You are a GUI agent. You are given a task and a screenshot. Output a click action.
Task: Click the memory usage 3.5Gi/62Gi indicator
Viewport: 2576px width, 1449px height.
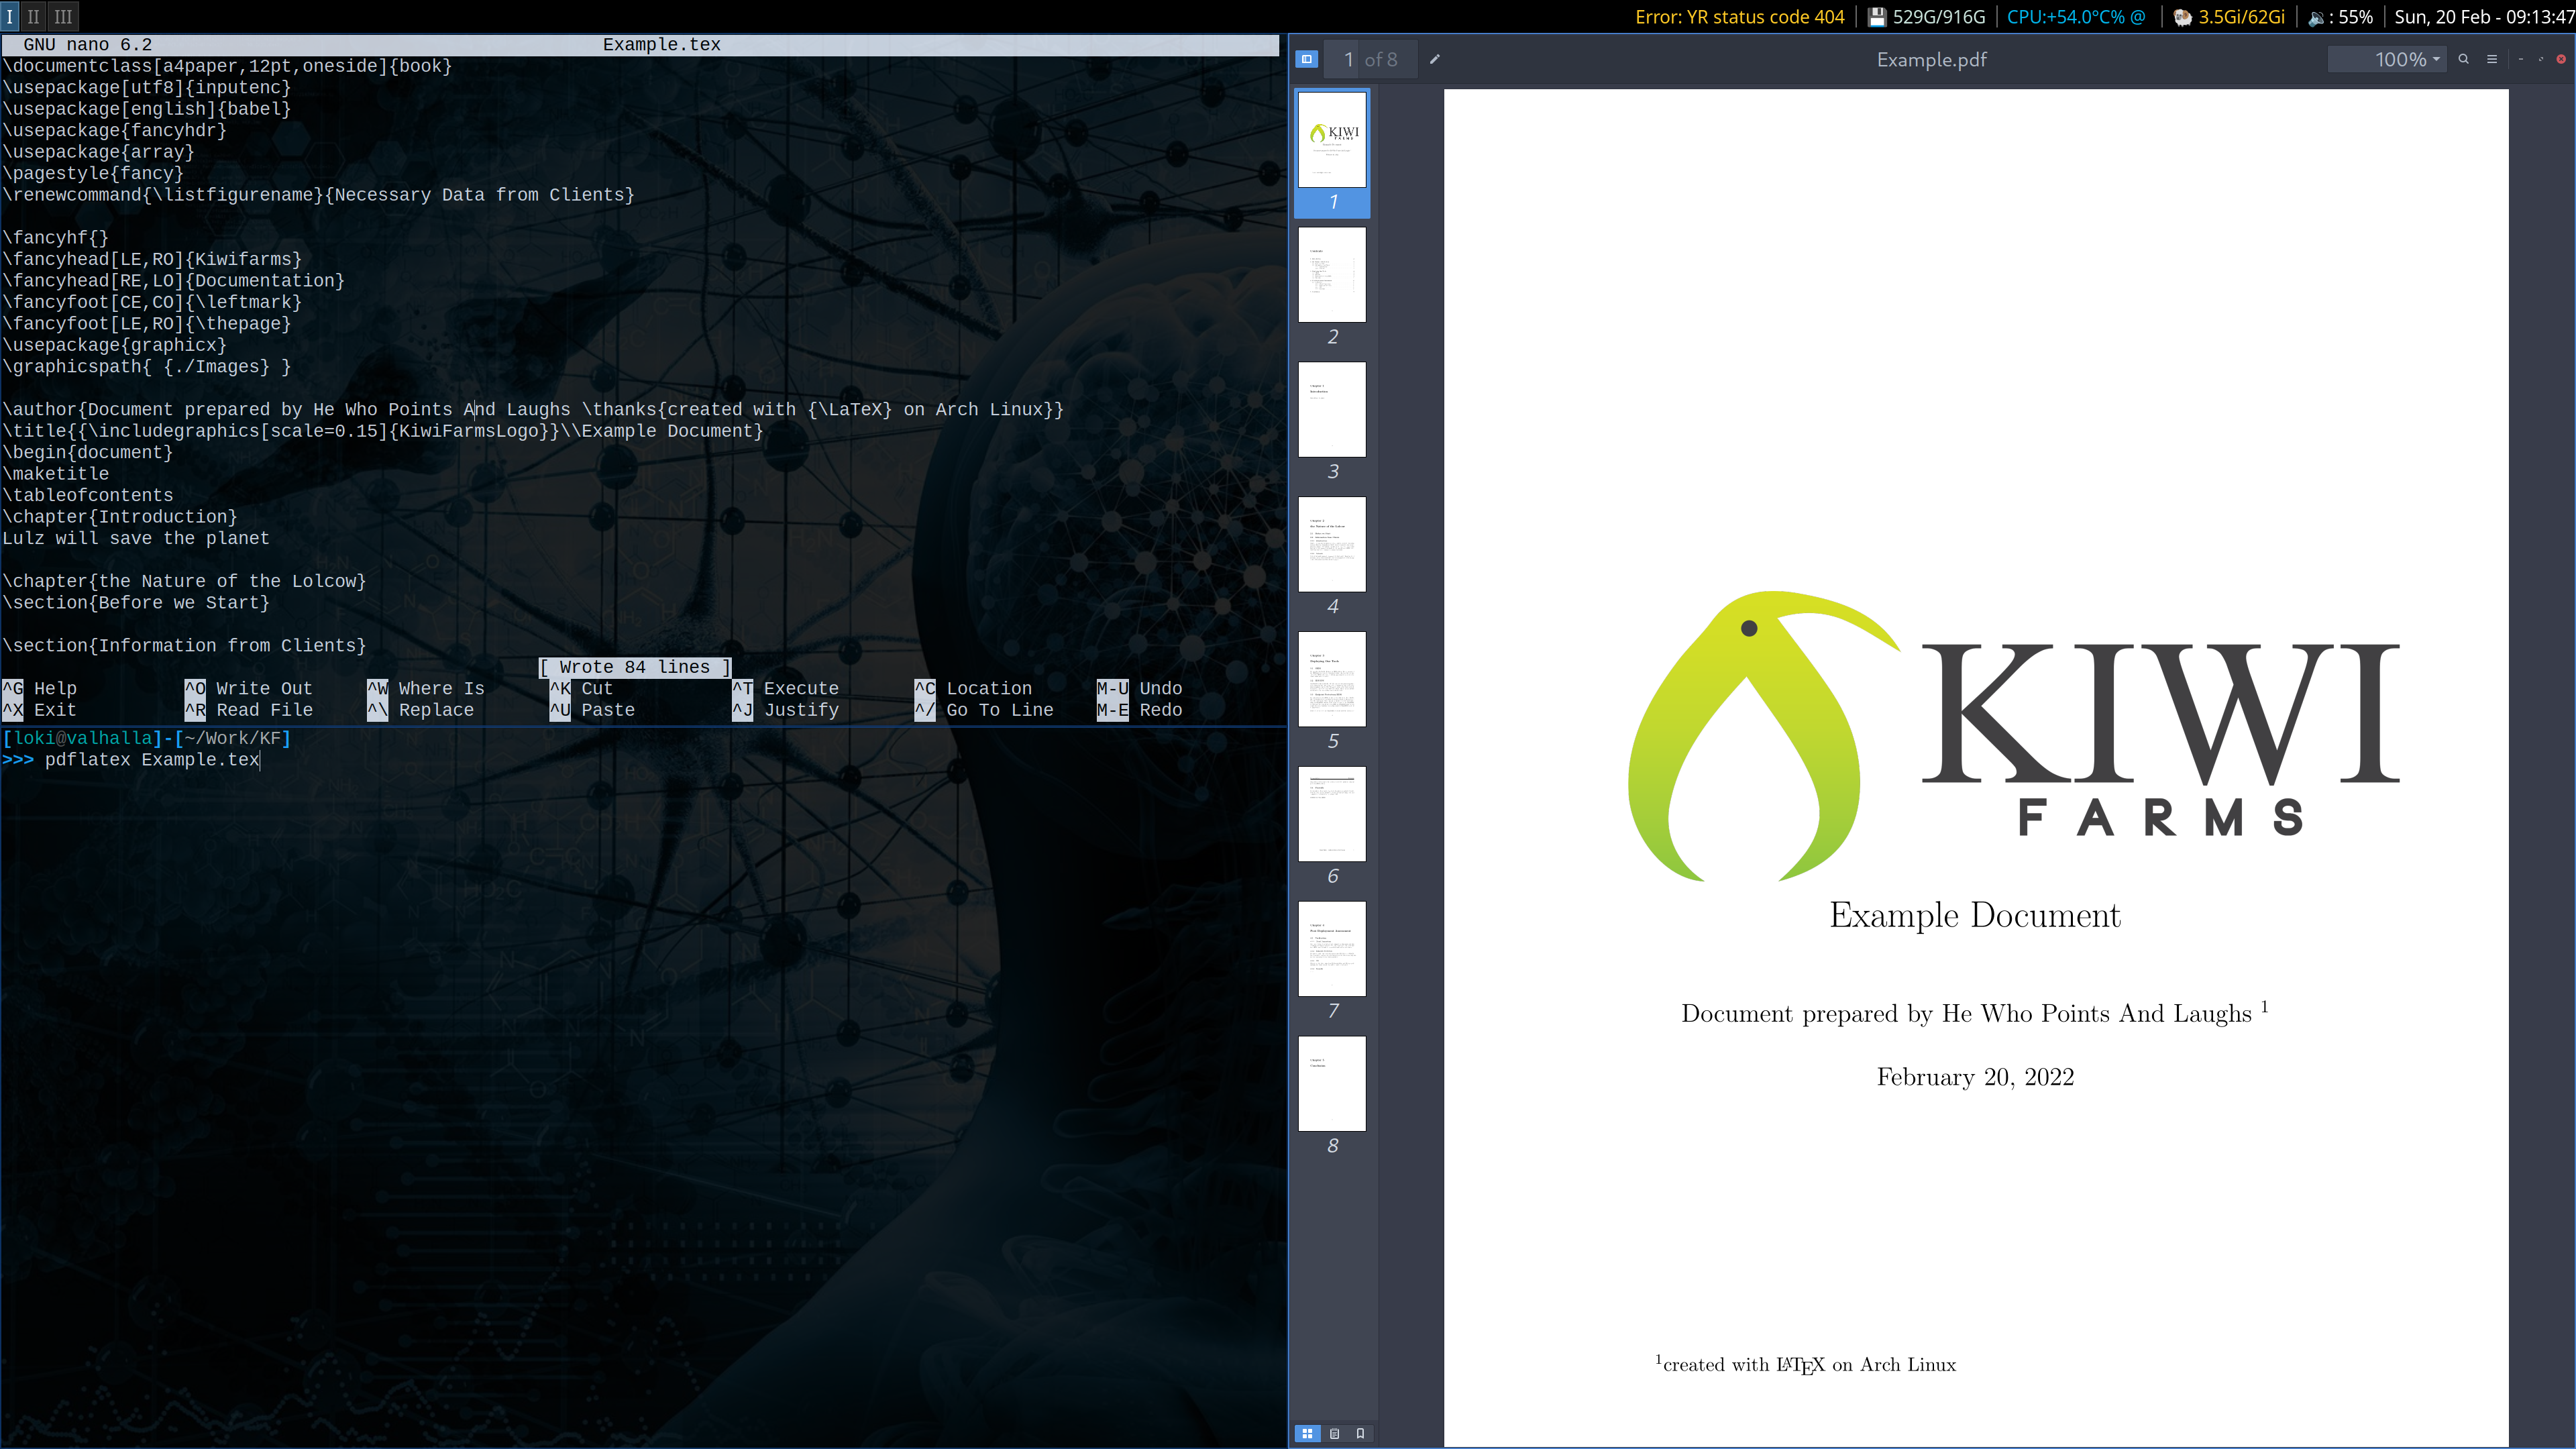point(2229,16)
